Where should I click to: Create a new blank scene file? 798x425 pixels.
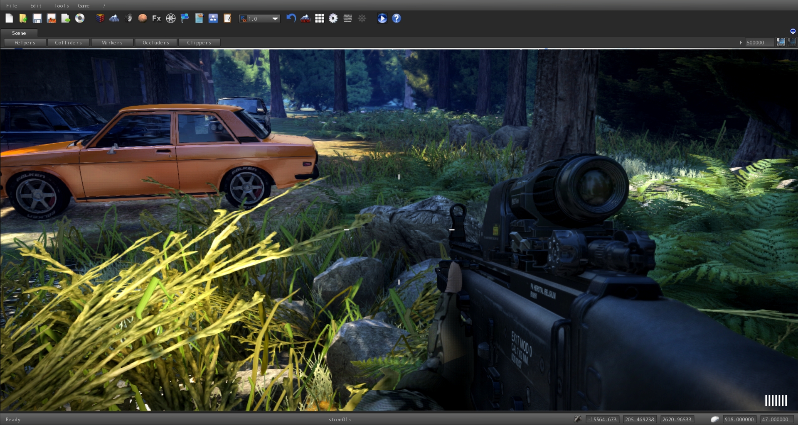pos(9,18)
